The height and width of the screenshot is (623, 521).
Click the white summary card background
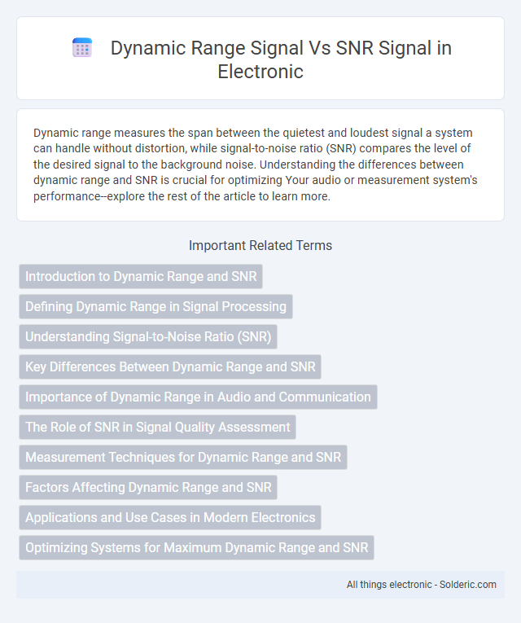point(260,165)
